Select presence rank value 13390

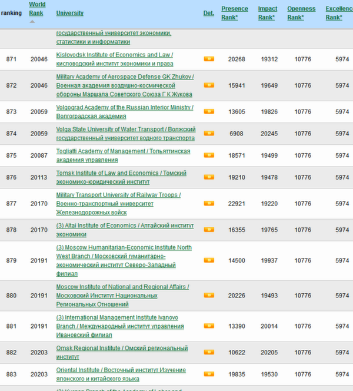(x=237, y=326)
